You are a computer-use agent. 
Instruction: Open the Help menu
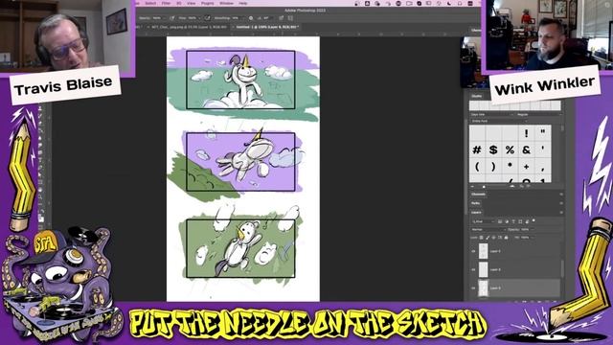pyautogui.click(x=243, y=3)
